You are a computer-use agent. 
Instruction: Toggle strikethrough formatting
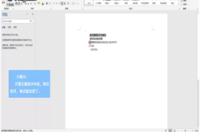(26, 4)
